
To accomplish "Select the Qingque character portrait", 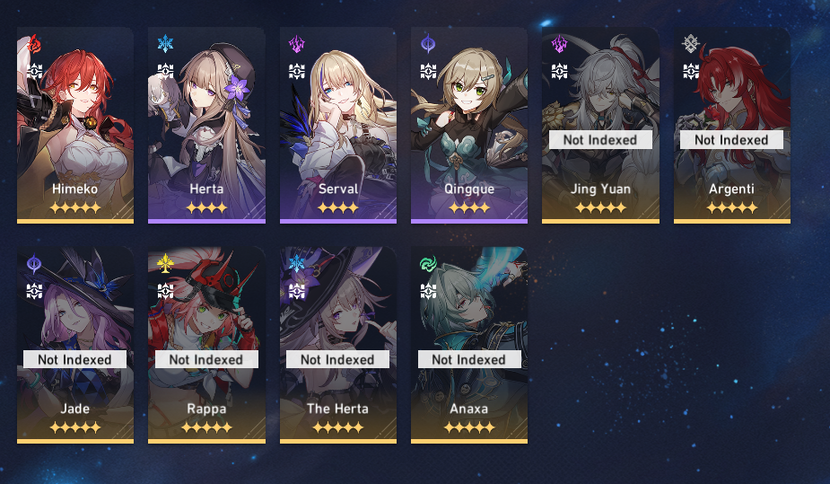I will click(x=469, y=126).
